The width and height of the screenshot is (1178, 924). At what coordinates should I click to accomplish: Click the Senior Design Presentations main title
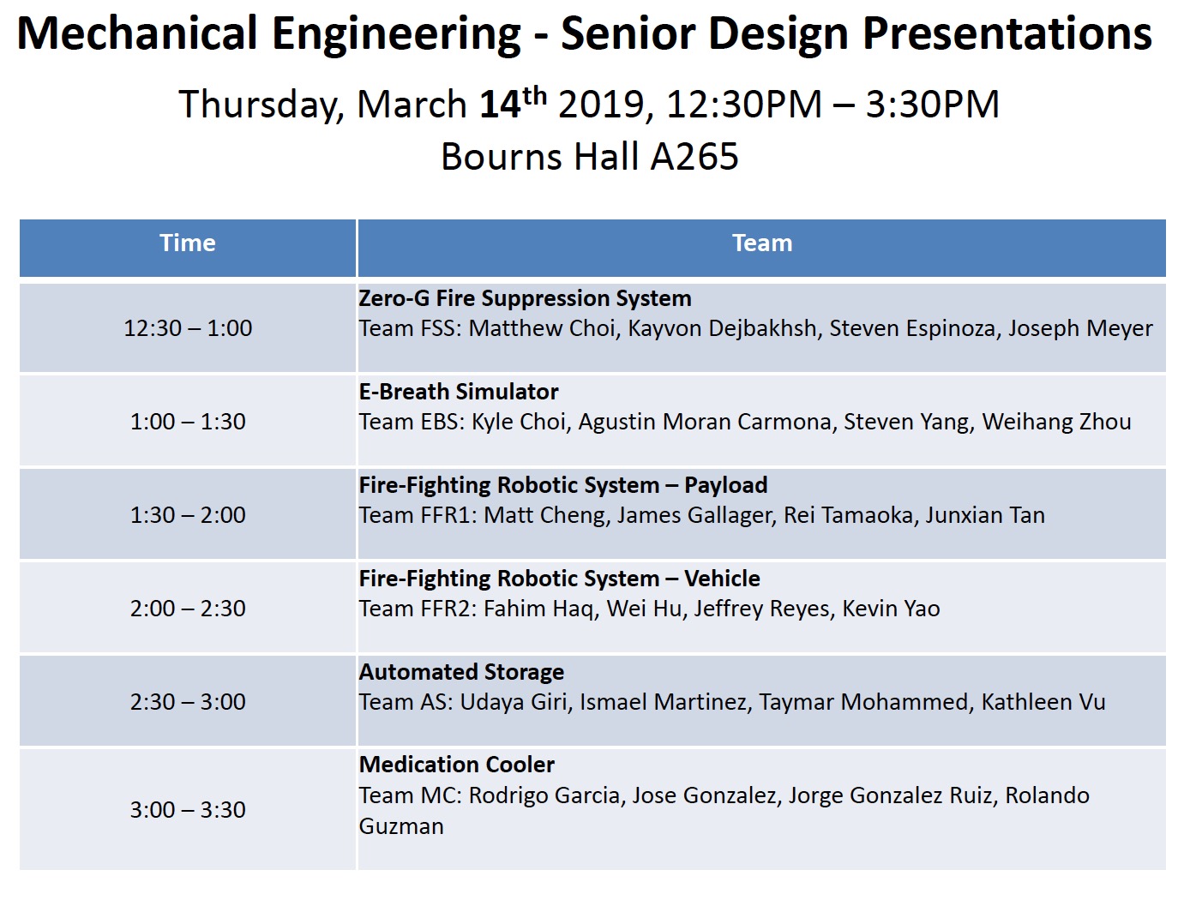point(584,34)
